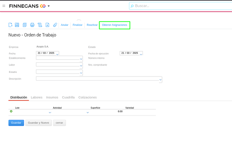Expand the Descripción field arrow
232x145 pixels.
tap(160, 81)
